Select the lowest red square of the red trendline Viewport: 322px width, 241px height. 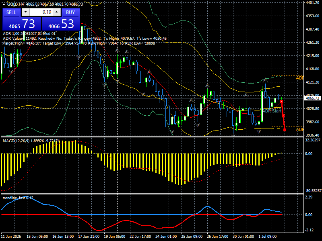point(285,130)
